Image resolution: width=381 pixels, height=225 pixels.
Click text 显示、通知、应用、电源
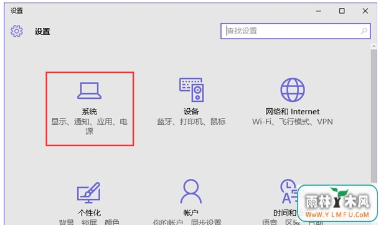pyautogui.click(x=89, y=126)
